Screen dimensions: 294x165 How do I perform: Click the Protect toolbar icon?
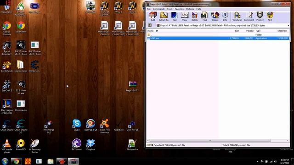[260, 16]
